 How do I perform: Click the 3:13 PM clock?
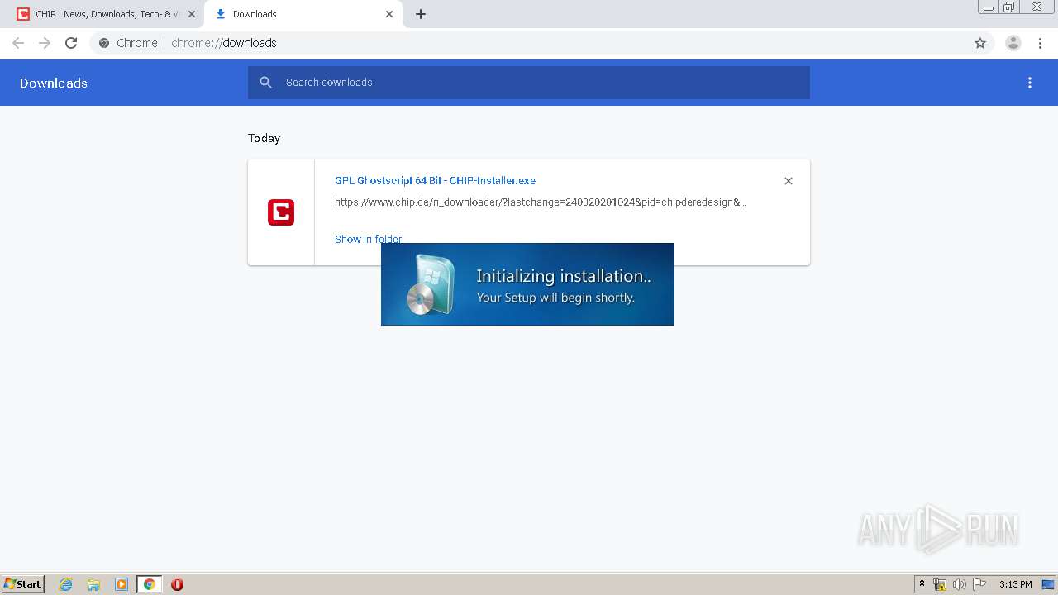tap(1015, 584)
